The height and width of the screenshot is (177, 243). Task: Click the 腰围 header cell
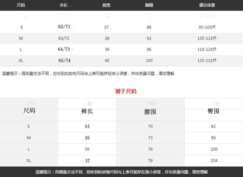[150, 112]
